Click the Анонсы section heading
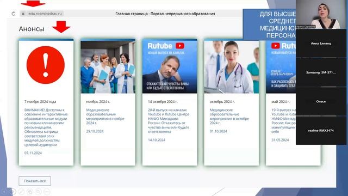348x196 pixels. (x=32, y=29)
